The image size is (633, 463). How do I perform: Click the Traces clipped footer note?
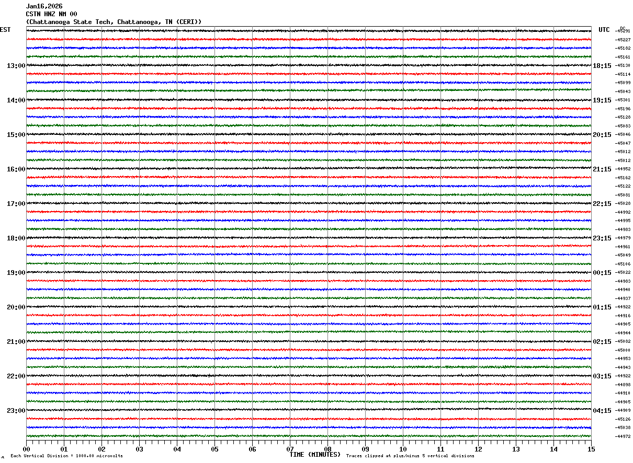pos(410,456)
